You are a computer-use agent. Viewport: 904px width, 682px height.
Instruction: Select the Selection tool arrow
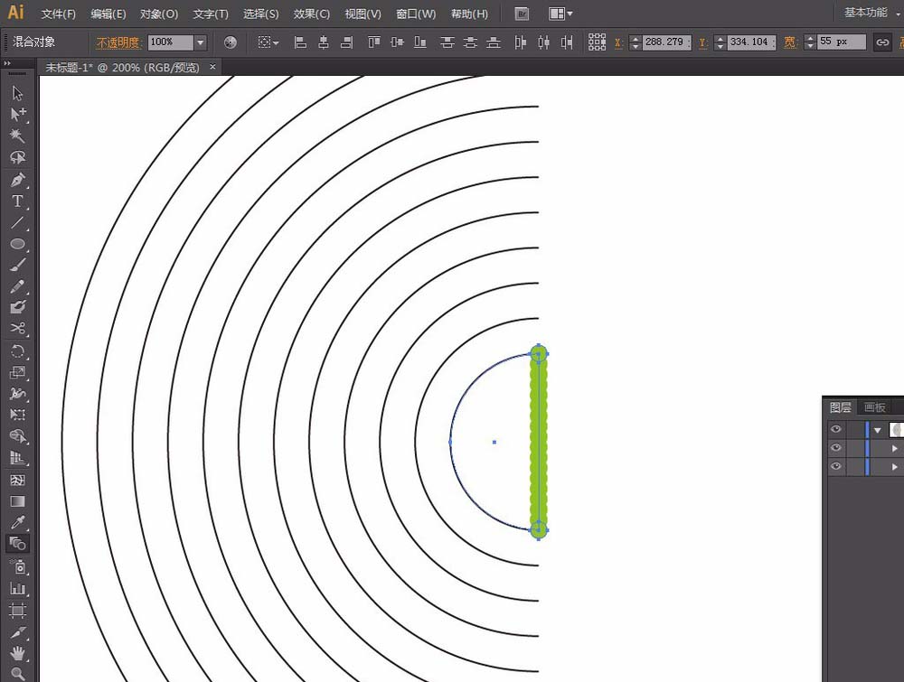click(x=17, y=93)
